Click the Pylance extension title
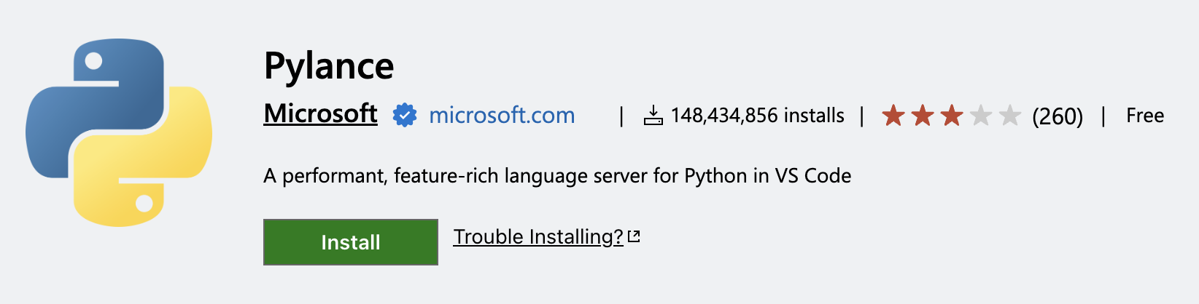The width and height of the screenshot is (1199, 304). (x=329, y=66)
